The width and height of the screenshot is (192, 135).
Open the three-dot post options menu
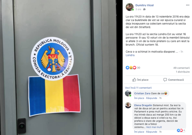click(x=188, y=5)
